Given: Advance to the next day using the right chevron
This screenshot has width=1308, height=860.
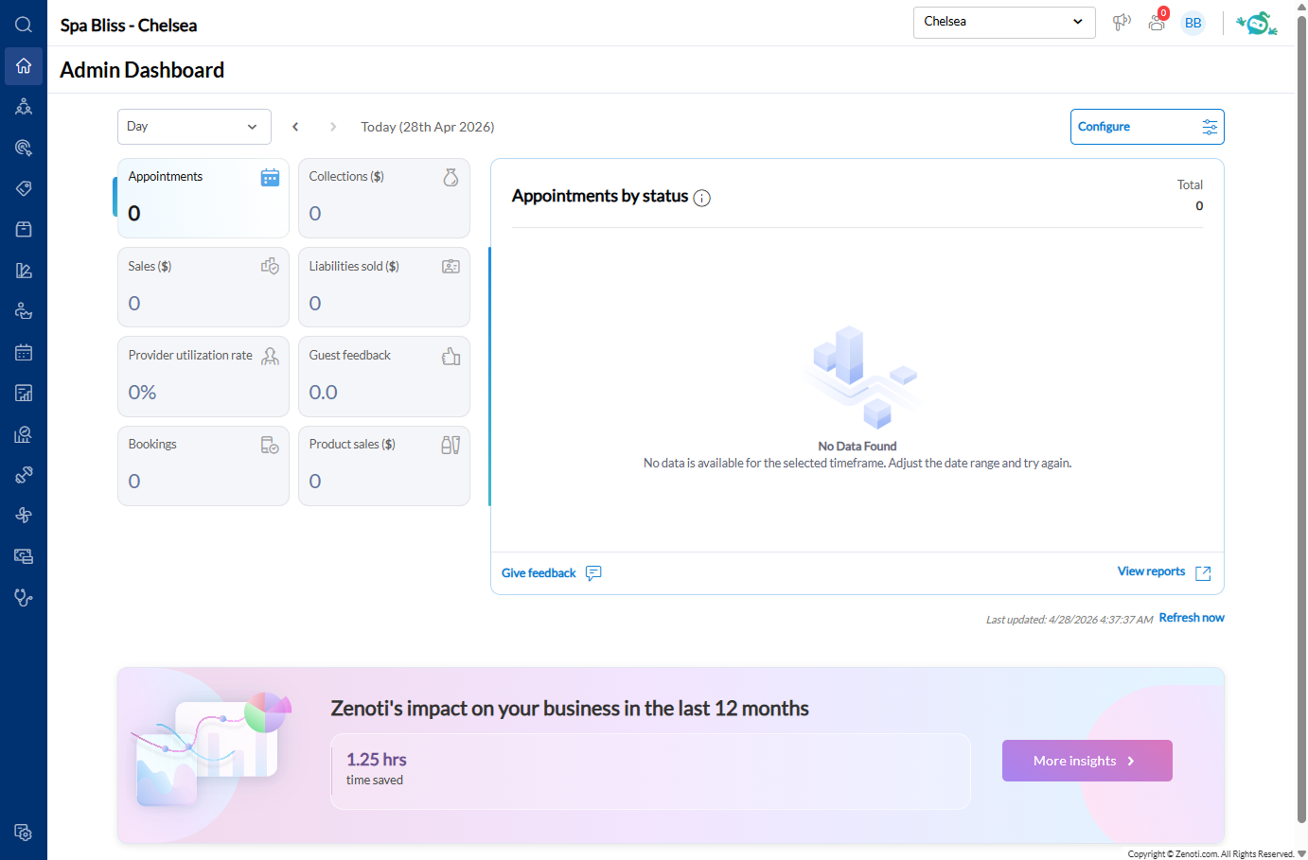Looking at the screenshot, I should point(333,126).
